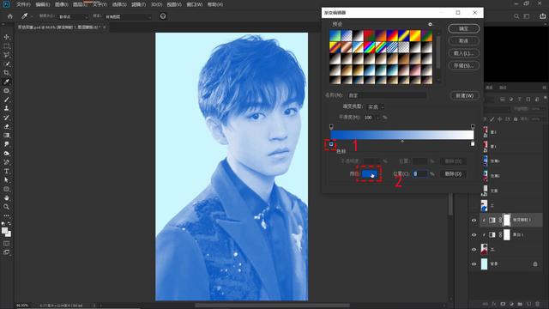The image size is (549, 309).
Task: Click Delete (D) button for color stop
Action: pyautogui.click(x=453, y=173)
